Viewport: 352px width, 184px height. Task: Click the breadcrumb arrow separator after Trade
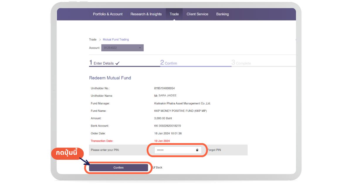(x=100, y=40)
